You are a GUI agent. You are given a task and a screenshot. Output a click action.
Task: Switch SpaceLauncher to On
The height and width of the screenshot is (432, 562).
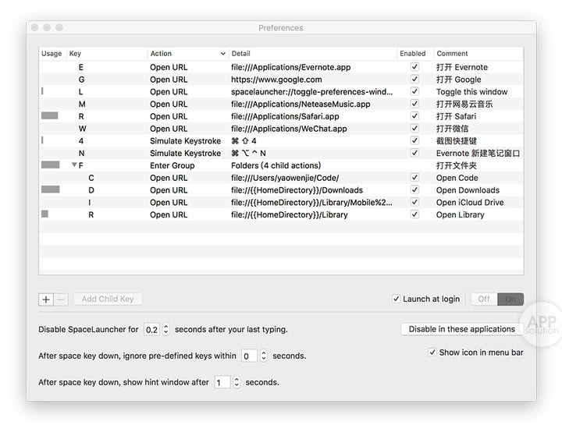click(x=510, y=299)
